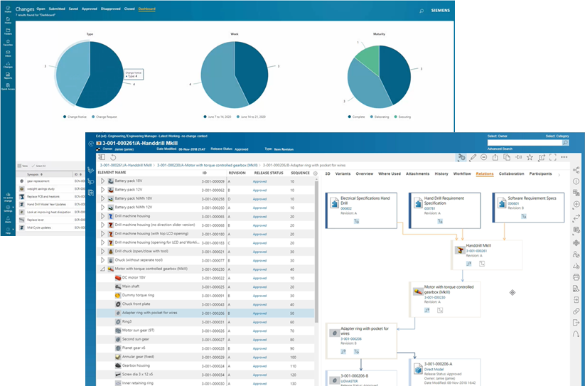Expand Chuck (without separate tool) row
Screen dimensions: 585x386
pyautogui.click(x=102, y=260)
